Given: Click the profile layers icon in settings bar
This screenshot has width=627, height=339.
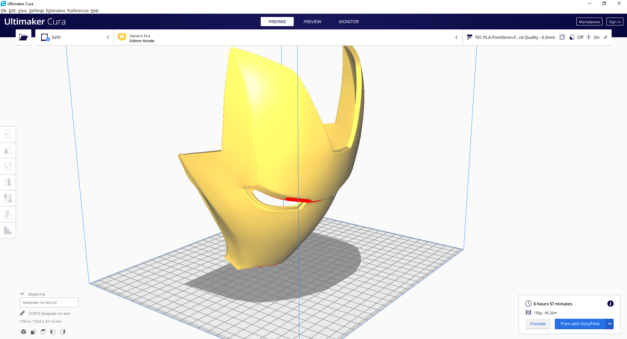Looking at the screenshot, I should 470,37.
